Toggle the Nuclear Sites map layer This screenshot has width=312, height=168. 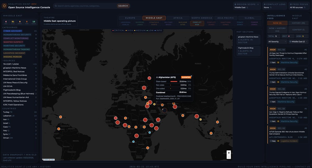point(183,23)
